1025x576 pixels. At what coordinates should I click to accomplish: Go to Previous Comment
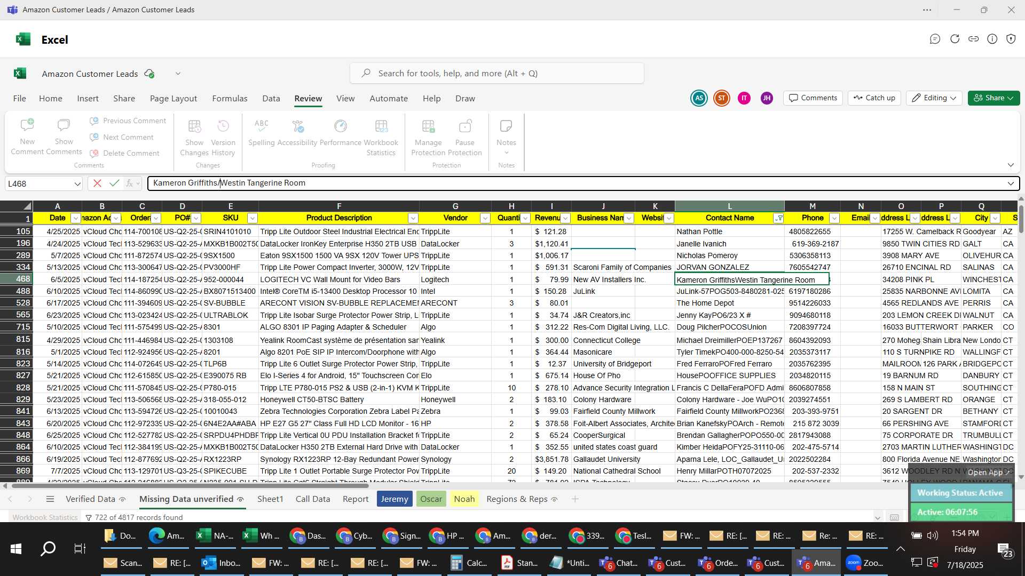128,121
